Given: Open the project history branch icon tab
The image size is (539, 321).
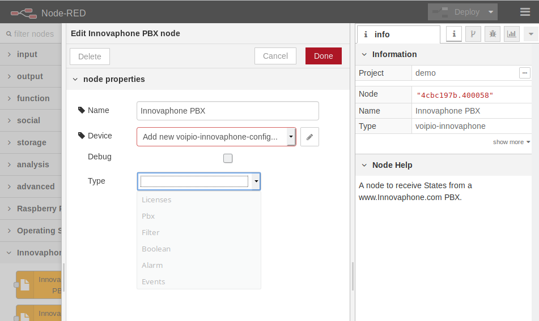Looking at the screenshot, I should [473, 34].
